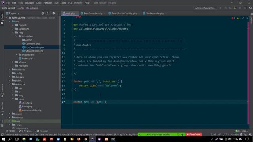The width and height of the screenshot is (253, 142).
Task: Toggle Project side tab on left edge
Action: point(2,19)
